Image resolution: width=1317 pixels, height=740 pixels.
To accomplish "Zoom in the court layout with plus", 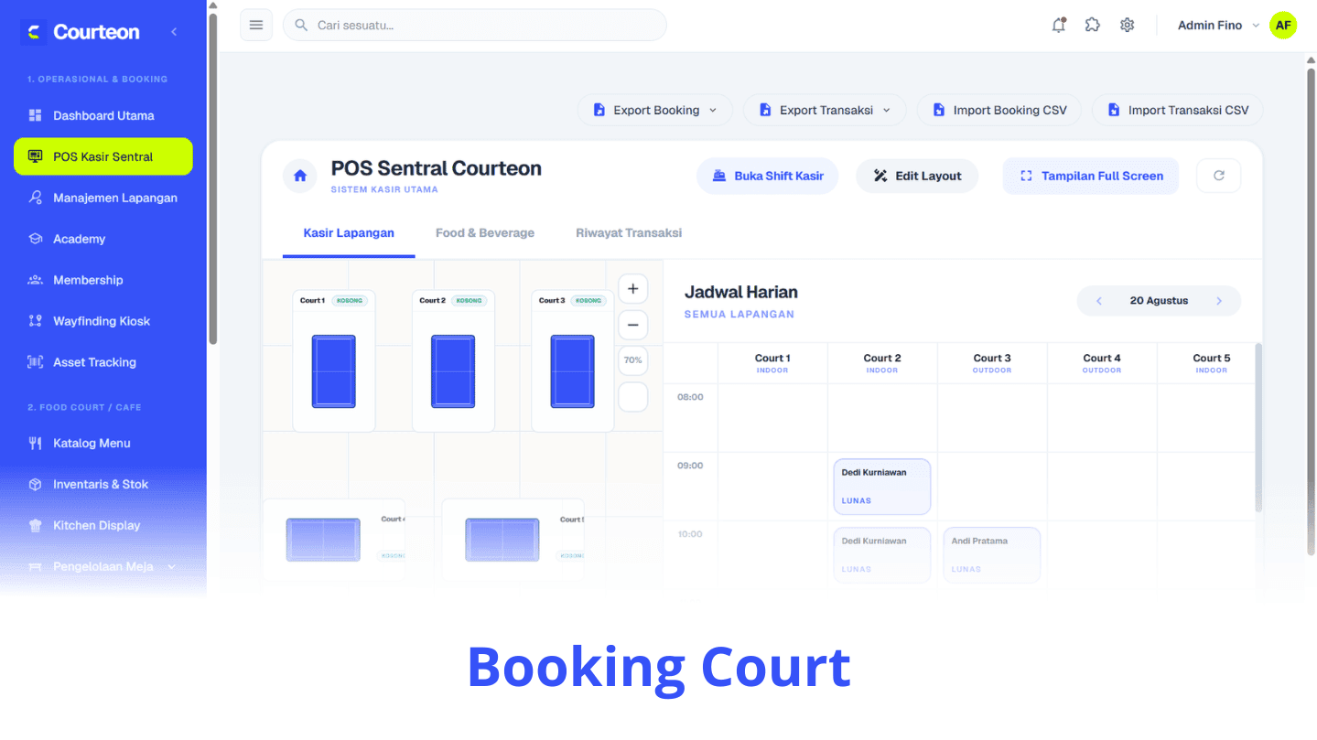I will 632,289.
